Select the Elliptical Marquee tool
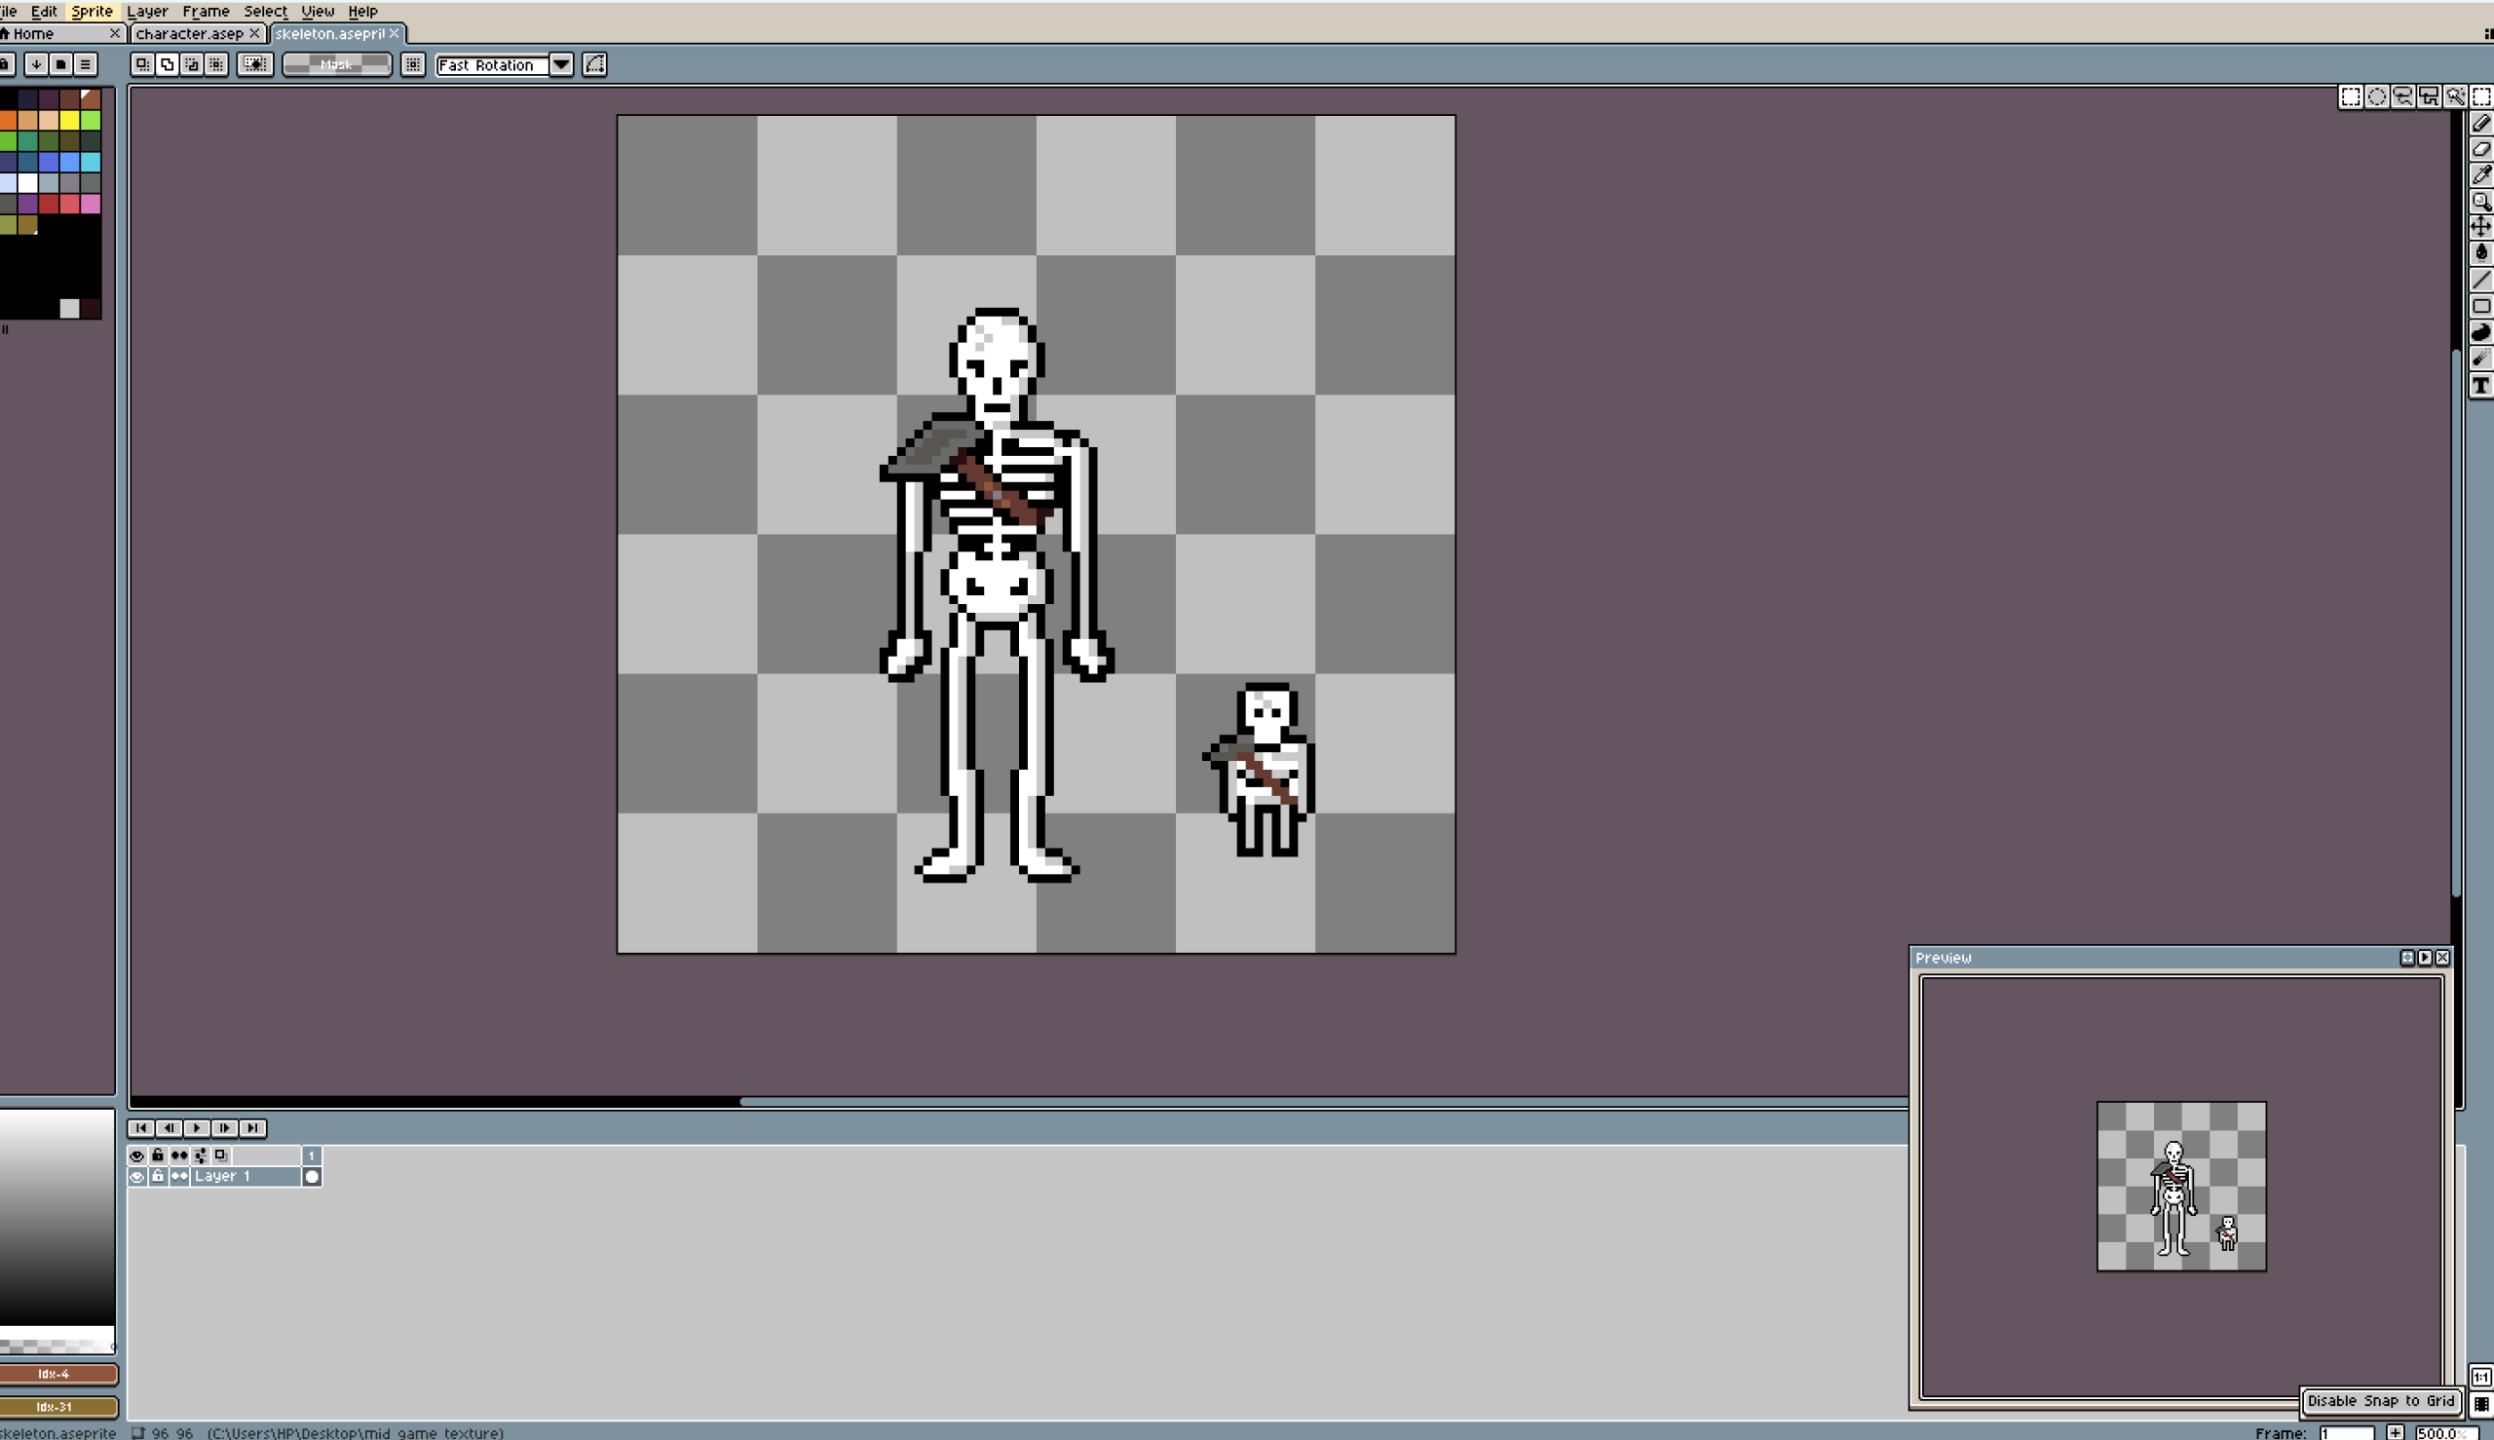Viewport: 2494px width, 1440px height. click(2377, 96)
